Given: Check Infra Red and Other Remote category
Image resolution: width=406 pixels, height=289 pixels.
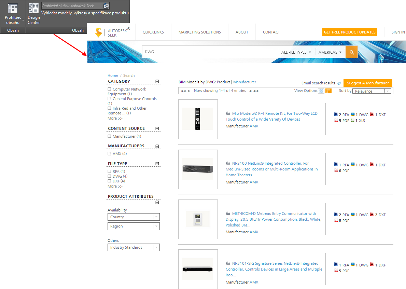Looking at the screenshot, I should click(109, 108).
